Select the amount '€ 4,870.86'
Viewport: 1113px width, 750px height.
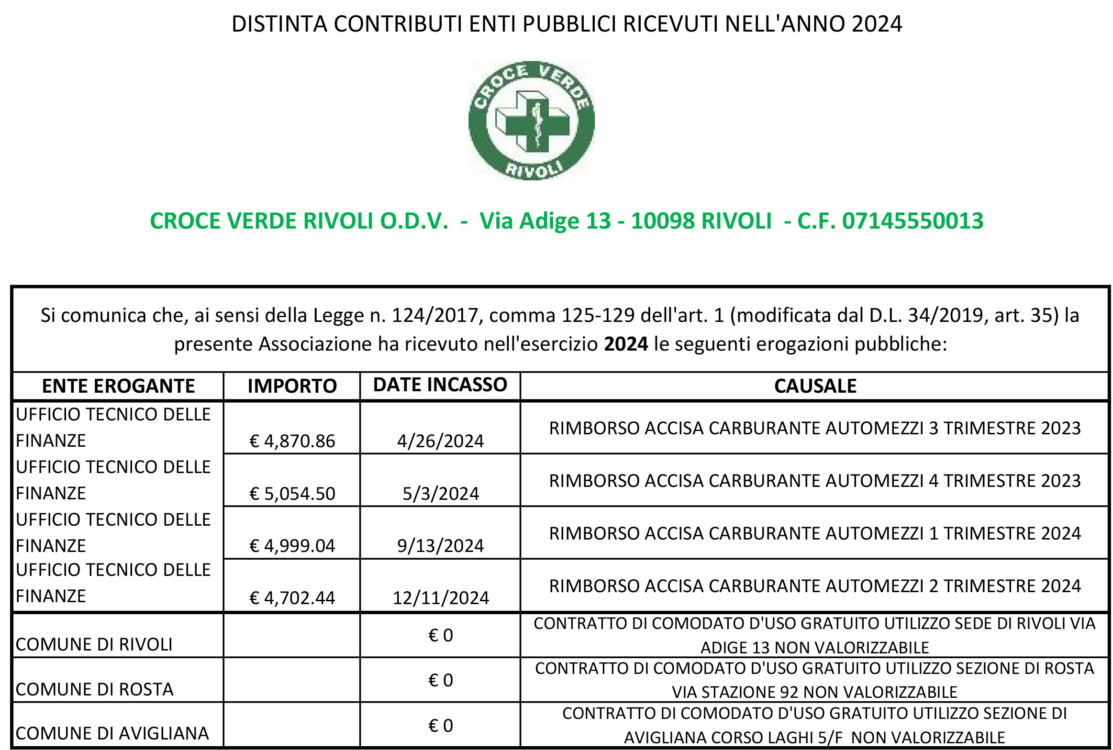pos(292,441)
